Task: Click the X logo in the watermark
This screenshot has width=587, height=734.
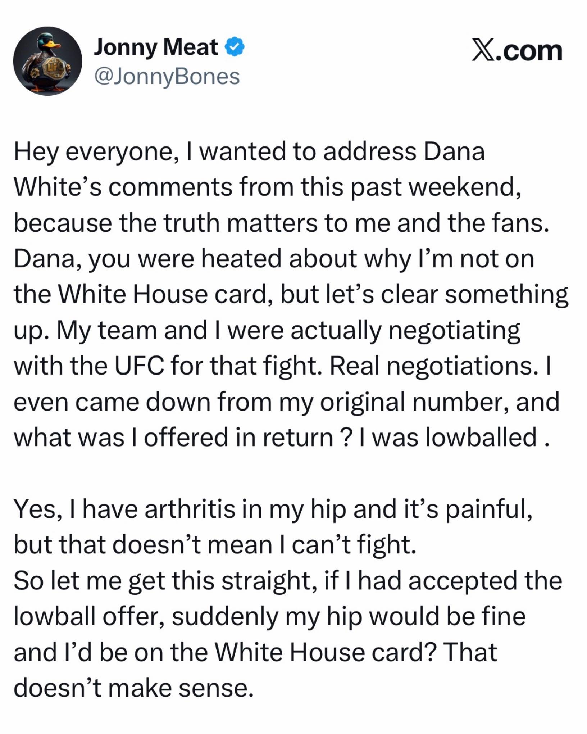Action: tap(483, 51)
